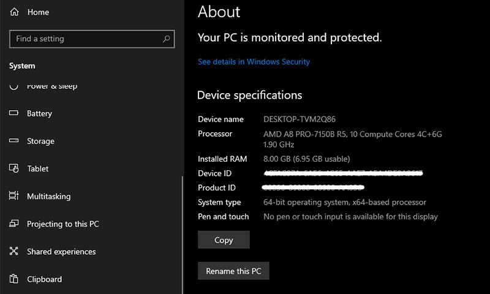Open the Storage settings page
This screenshot has height=294, width=490.
[x=40, y=141]
